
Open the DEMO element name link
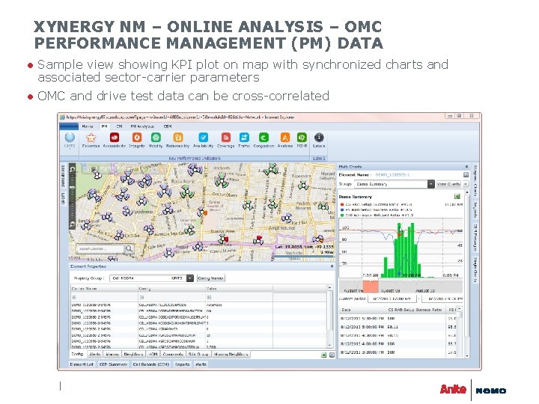[392, 175]
